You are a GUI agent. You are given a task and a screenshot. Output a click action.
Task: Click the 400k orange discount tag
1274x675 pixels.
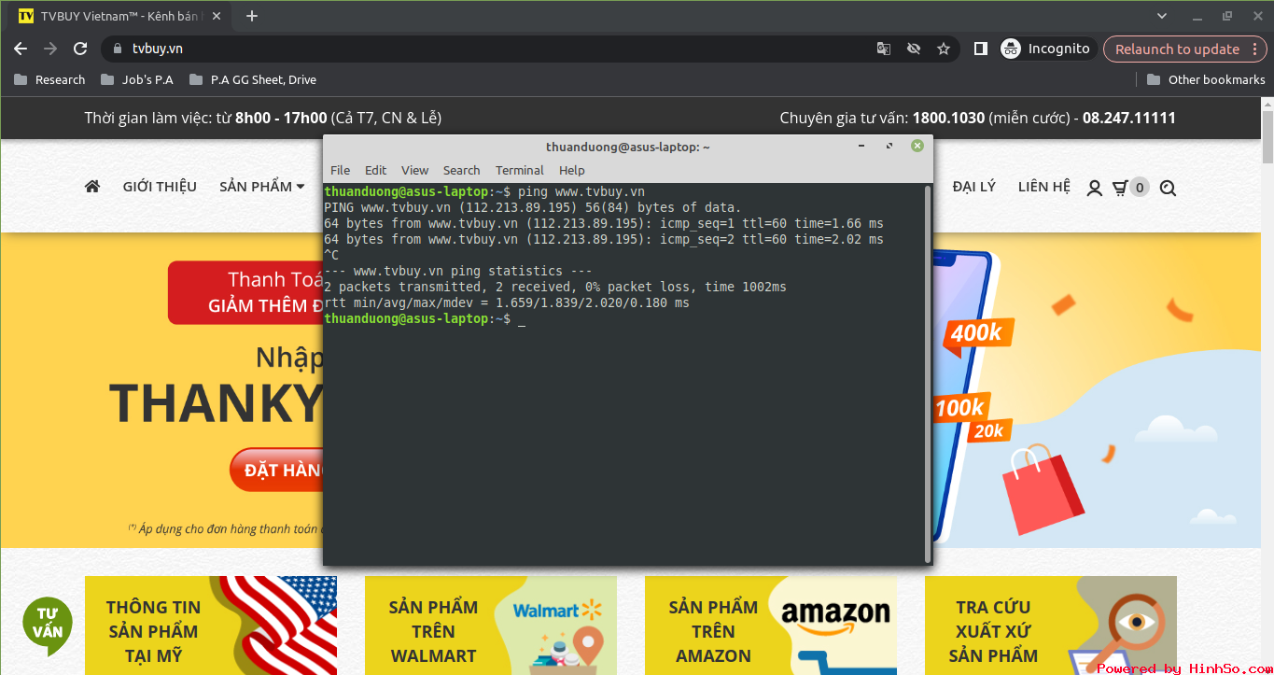tap(977, 333)
